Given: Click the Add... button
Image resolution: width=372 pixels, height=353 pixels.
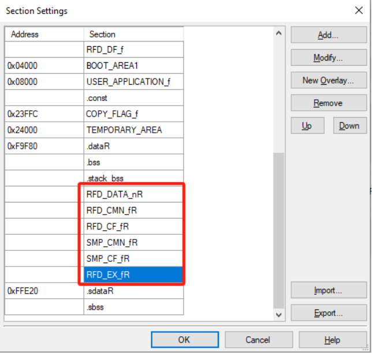Looking at the screenshot, I should tap(329, 35).
